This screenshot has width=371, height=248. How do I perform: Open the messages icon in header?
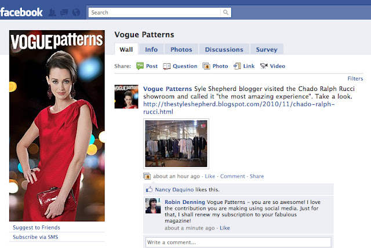coord(64,12)
